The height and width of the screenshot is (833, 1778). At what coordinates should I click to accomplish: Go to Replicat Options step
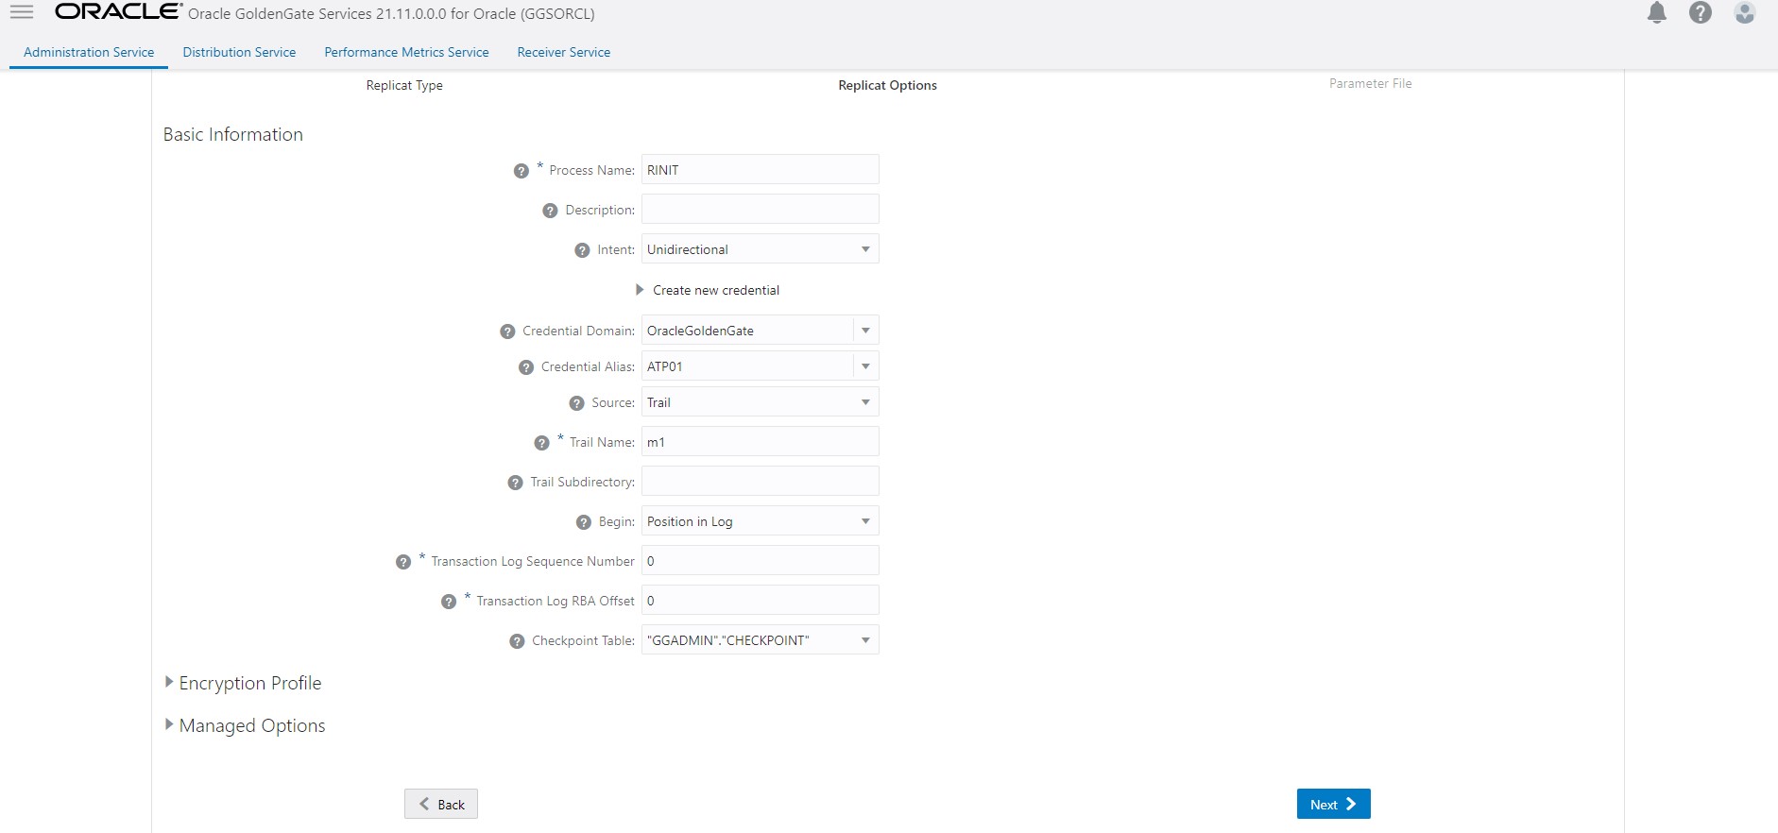[x=888, y=85]
